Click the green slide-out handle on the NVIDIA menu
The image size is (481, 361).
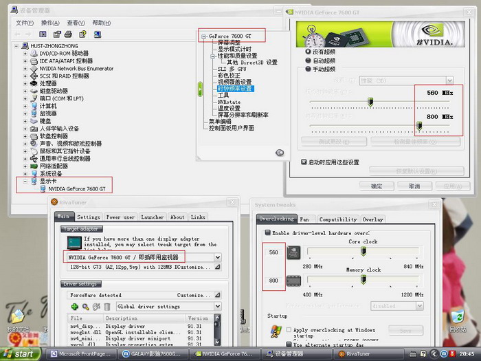(201, 89)
